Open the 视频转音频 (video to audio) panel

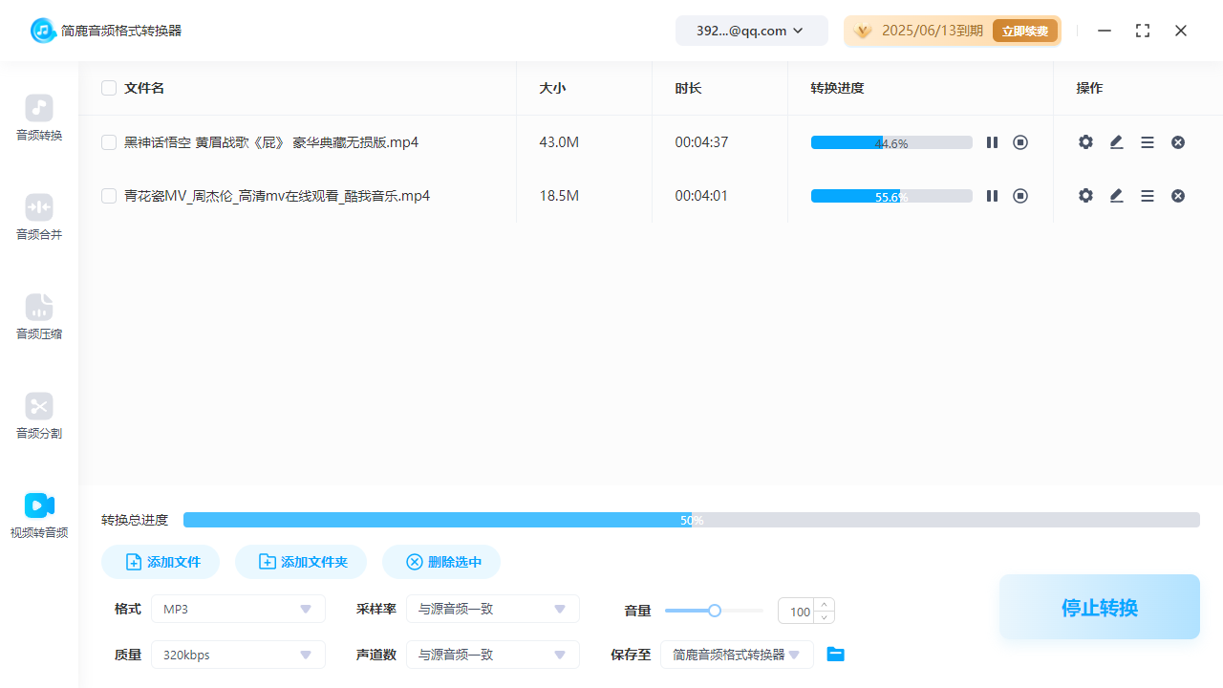click(38, 516)
